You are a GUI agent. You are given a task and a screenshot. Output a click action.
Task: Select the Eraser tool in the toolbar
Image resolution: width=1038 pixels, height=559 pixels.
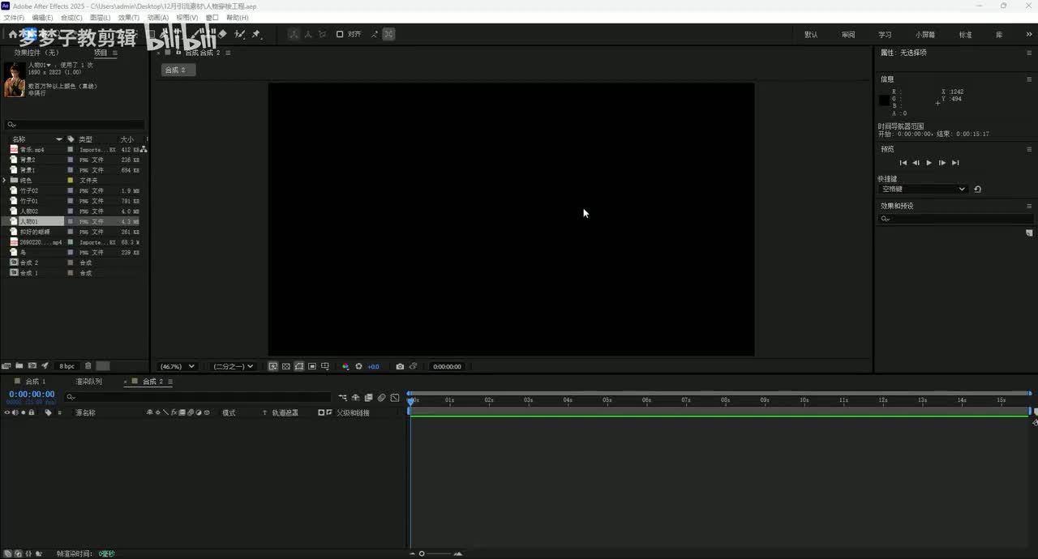click(222, 34)
